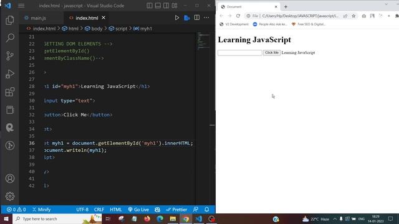
Task: Go forward in Chrome browser
Action: 229,16
